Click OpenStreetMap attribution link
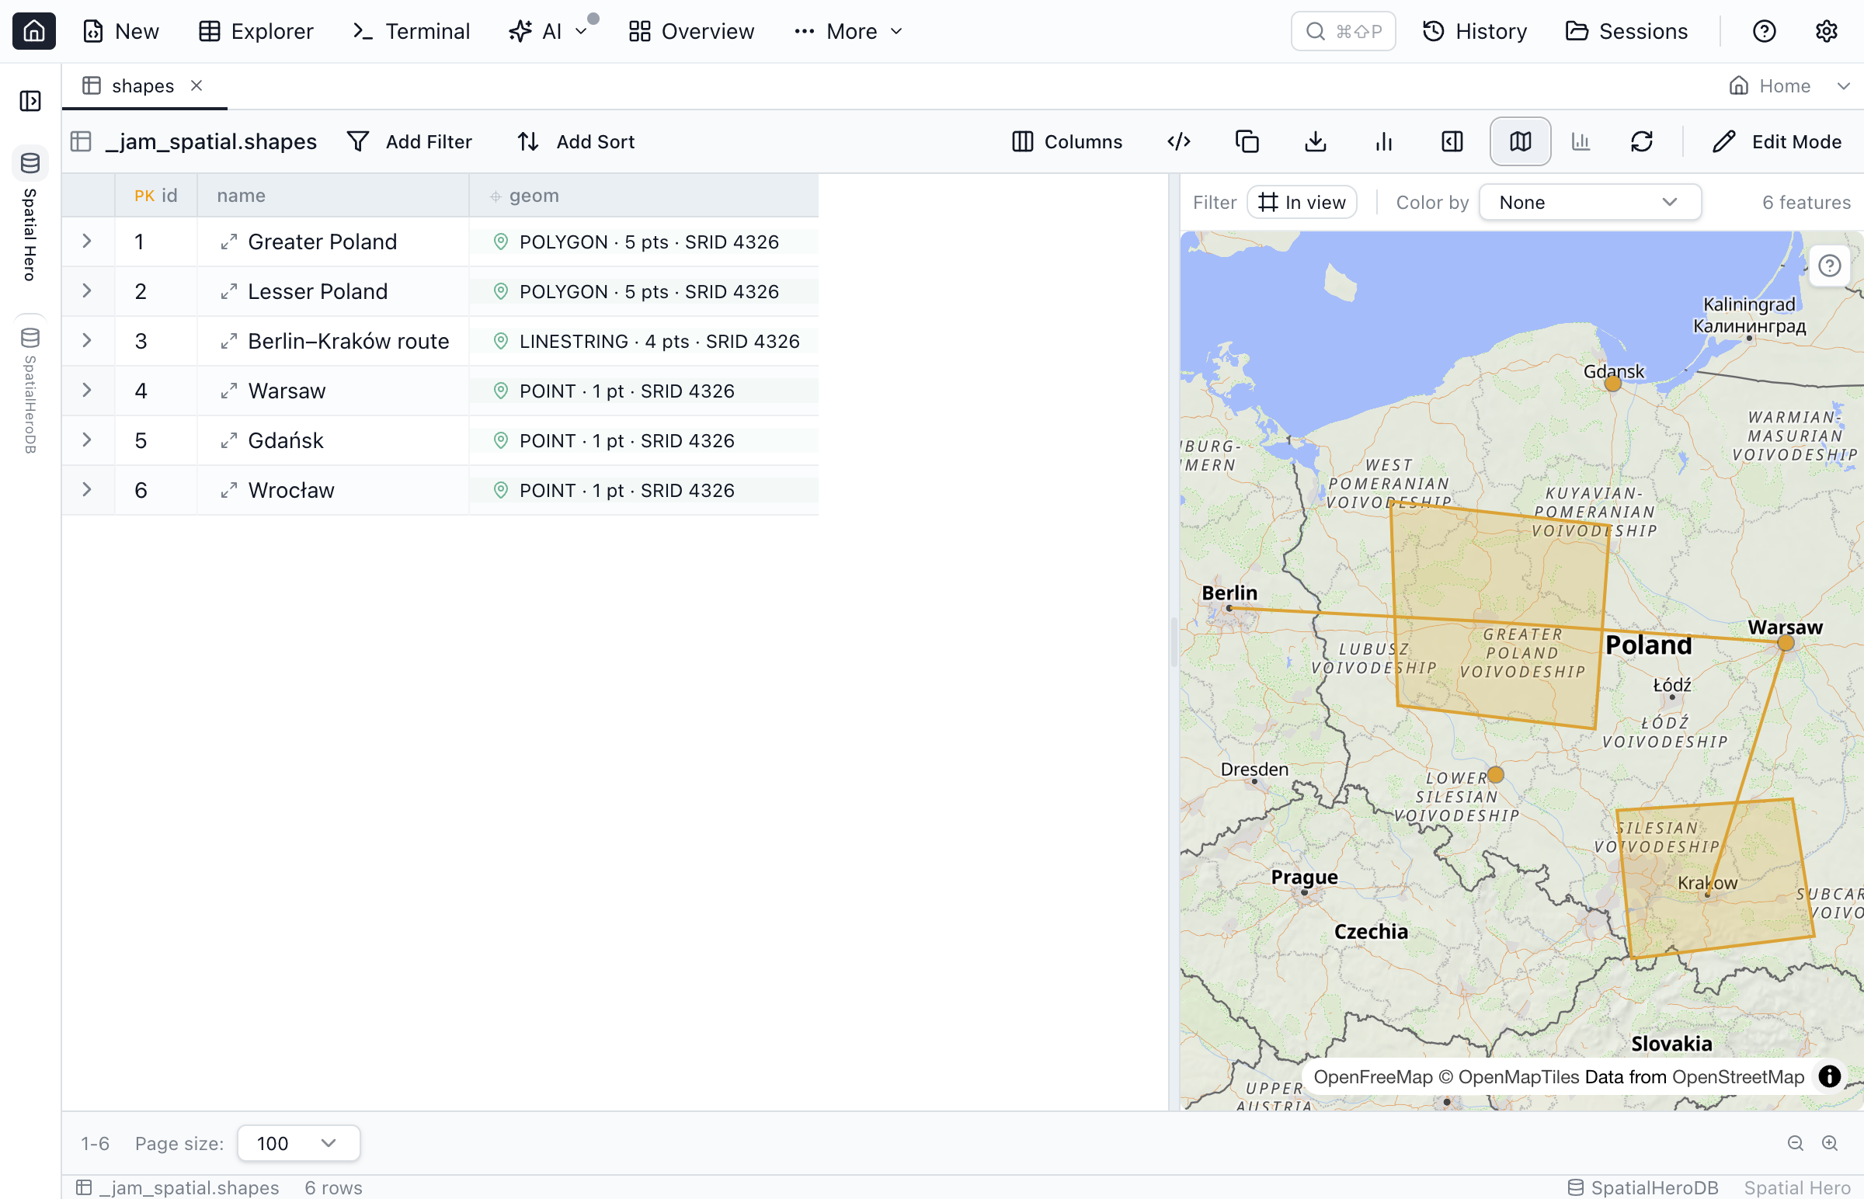Viewport: 1864px width, 1199px height. coord(1737,1077)
